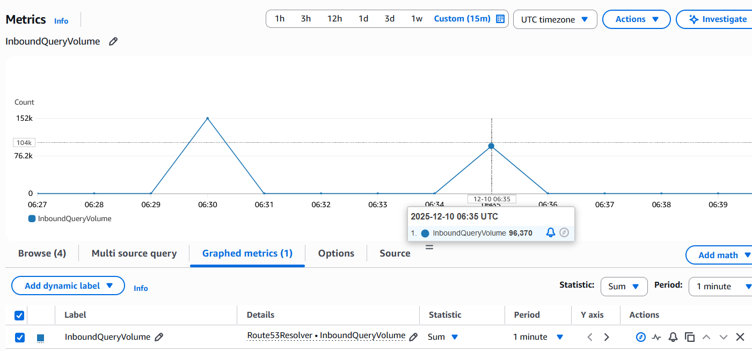
Task: Open the custom time range calendar icon
Action: coord(500,19)
